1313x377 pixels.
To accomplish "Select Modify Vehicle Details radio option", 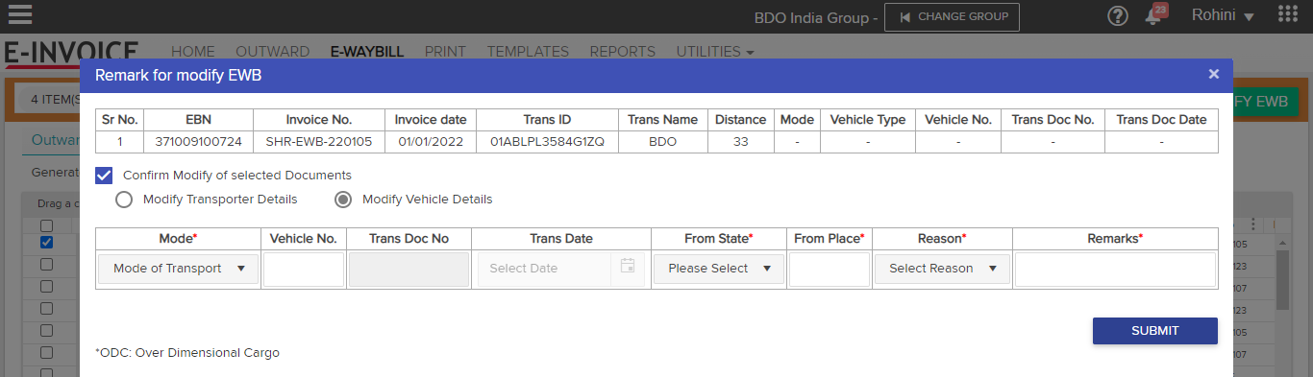I will pyautogui.click(x=343, y=200).
